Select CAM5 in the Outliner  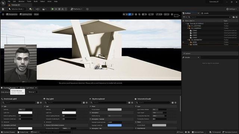195,38
